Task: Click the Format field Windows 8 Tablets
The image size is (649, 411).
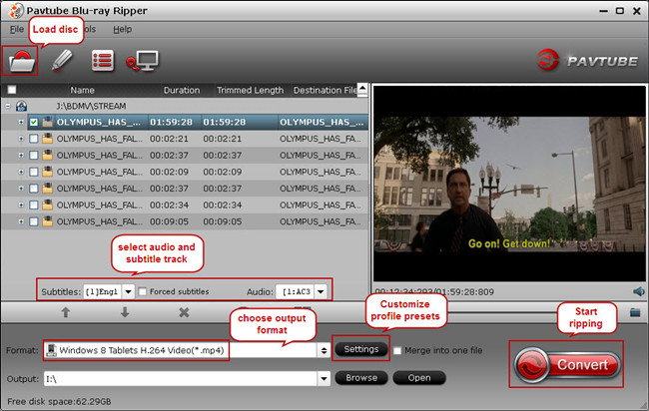Action: click(181, 350)
